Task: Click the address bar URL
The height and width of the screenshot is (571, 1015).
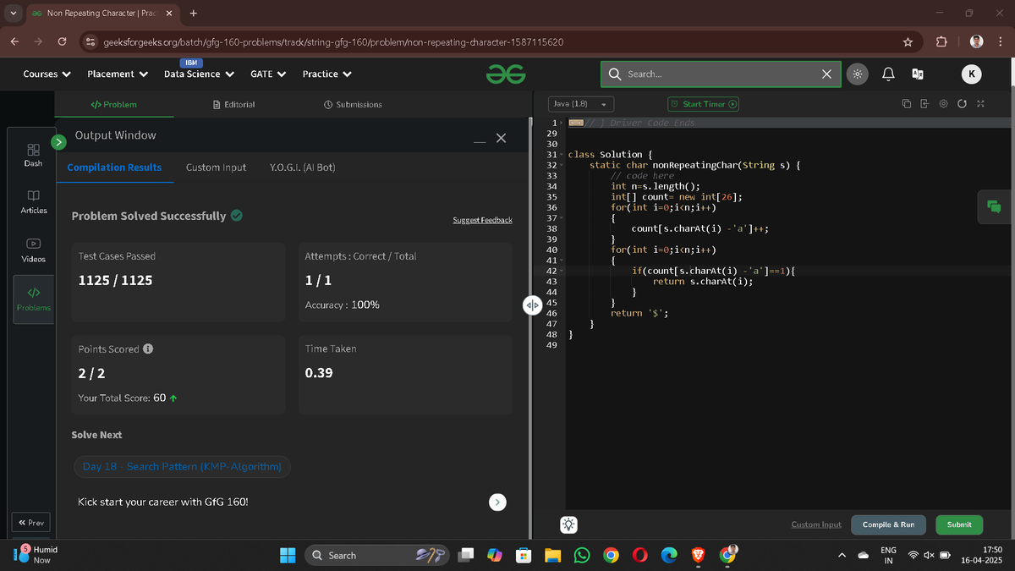Action: tap(333, 41)
